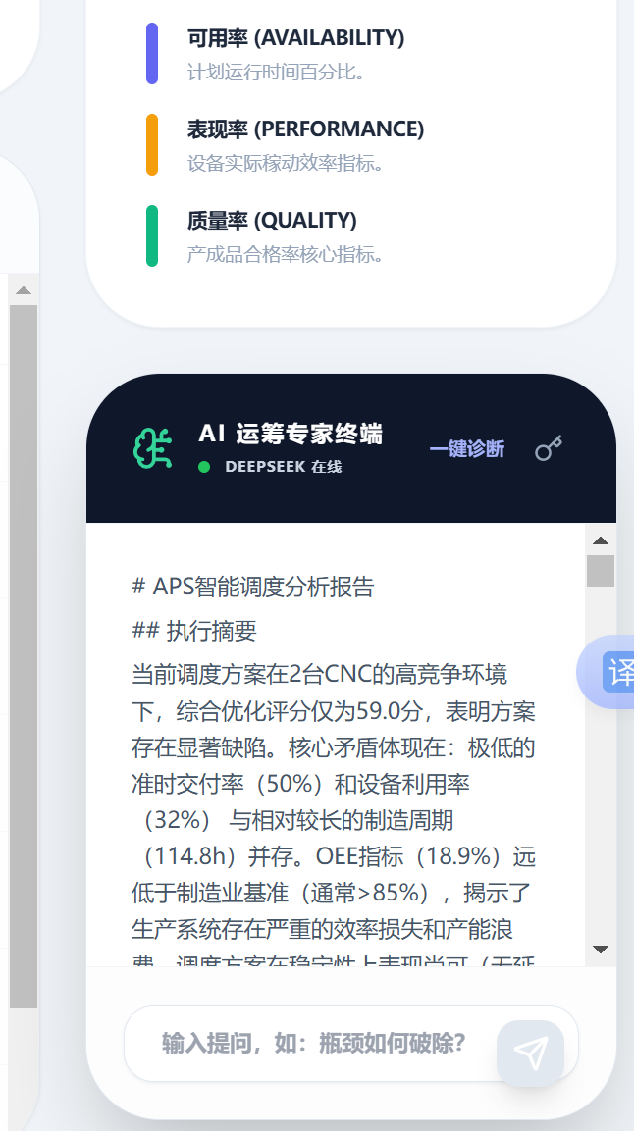Click the orange 表现率 color bar

click(152, 144)
